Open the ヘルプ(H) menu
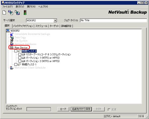The width and height of the screenshot is (149, 119). [43, 7]
